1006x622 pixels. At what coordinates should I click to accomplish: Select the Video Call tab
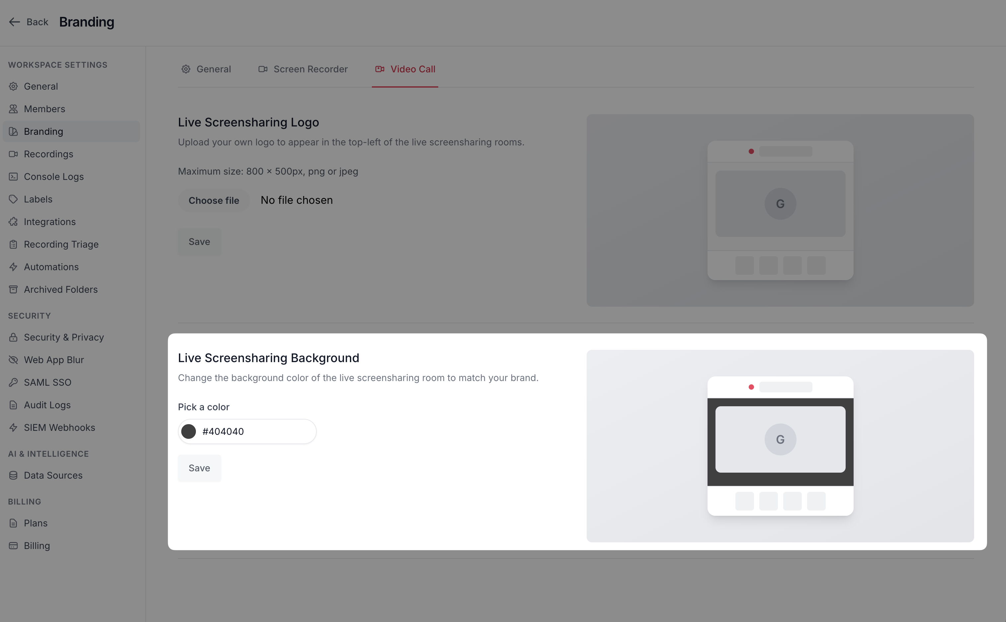tap(405, 69)
